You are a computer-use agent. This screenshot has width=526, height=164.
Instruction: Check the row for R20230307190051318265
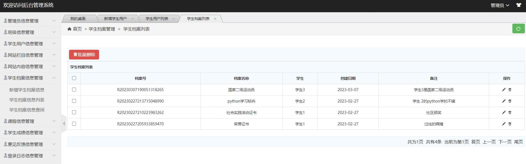[74, 90]
